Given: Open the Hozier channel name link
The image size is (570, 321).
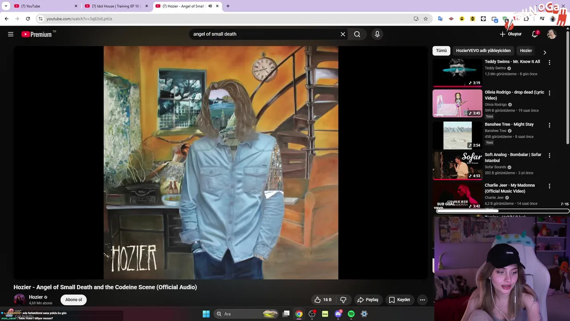Looking at the screenshot, I should click(36, 297).
